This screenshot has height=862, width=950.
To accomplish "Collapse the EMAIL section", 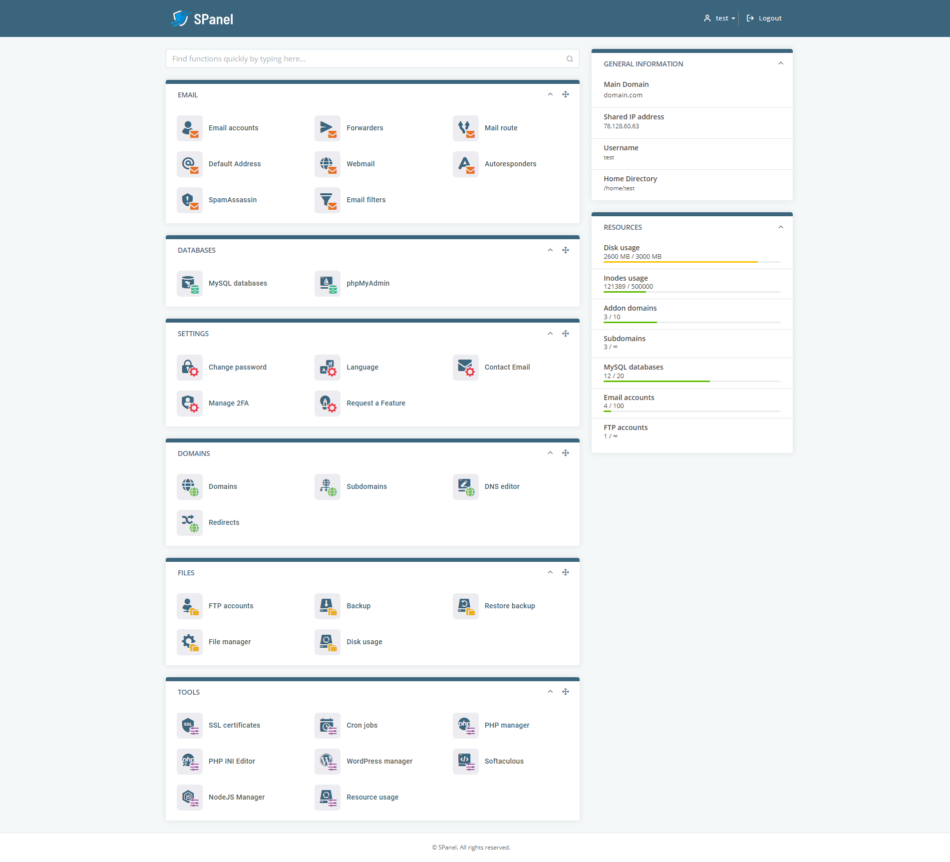I will tap(550, 94).
